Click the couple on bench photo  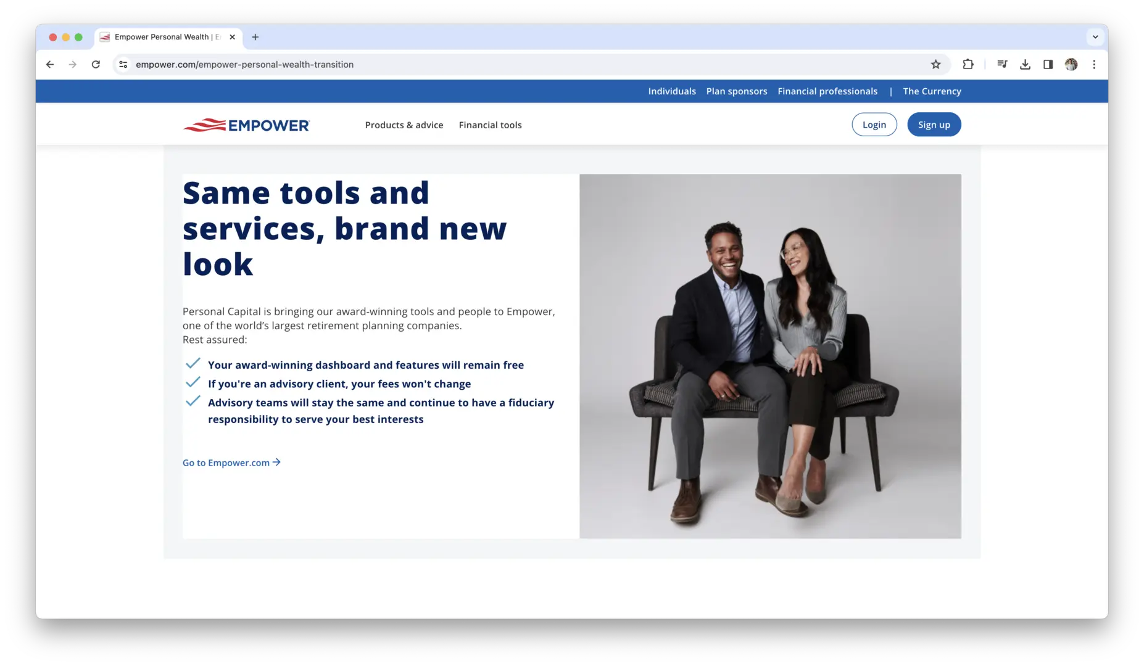click(770, 356)
